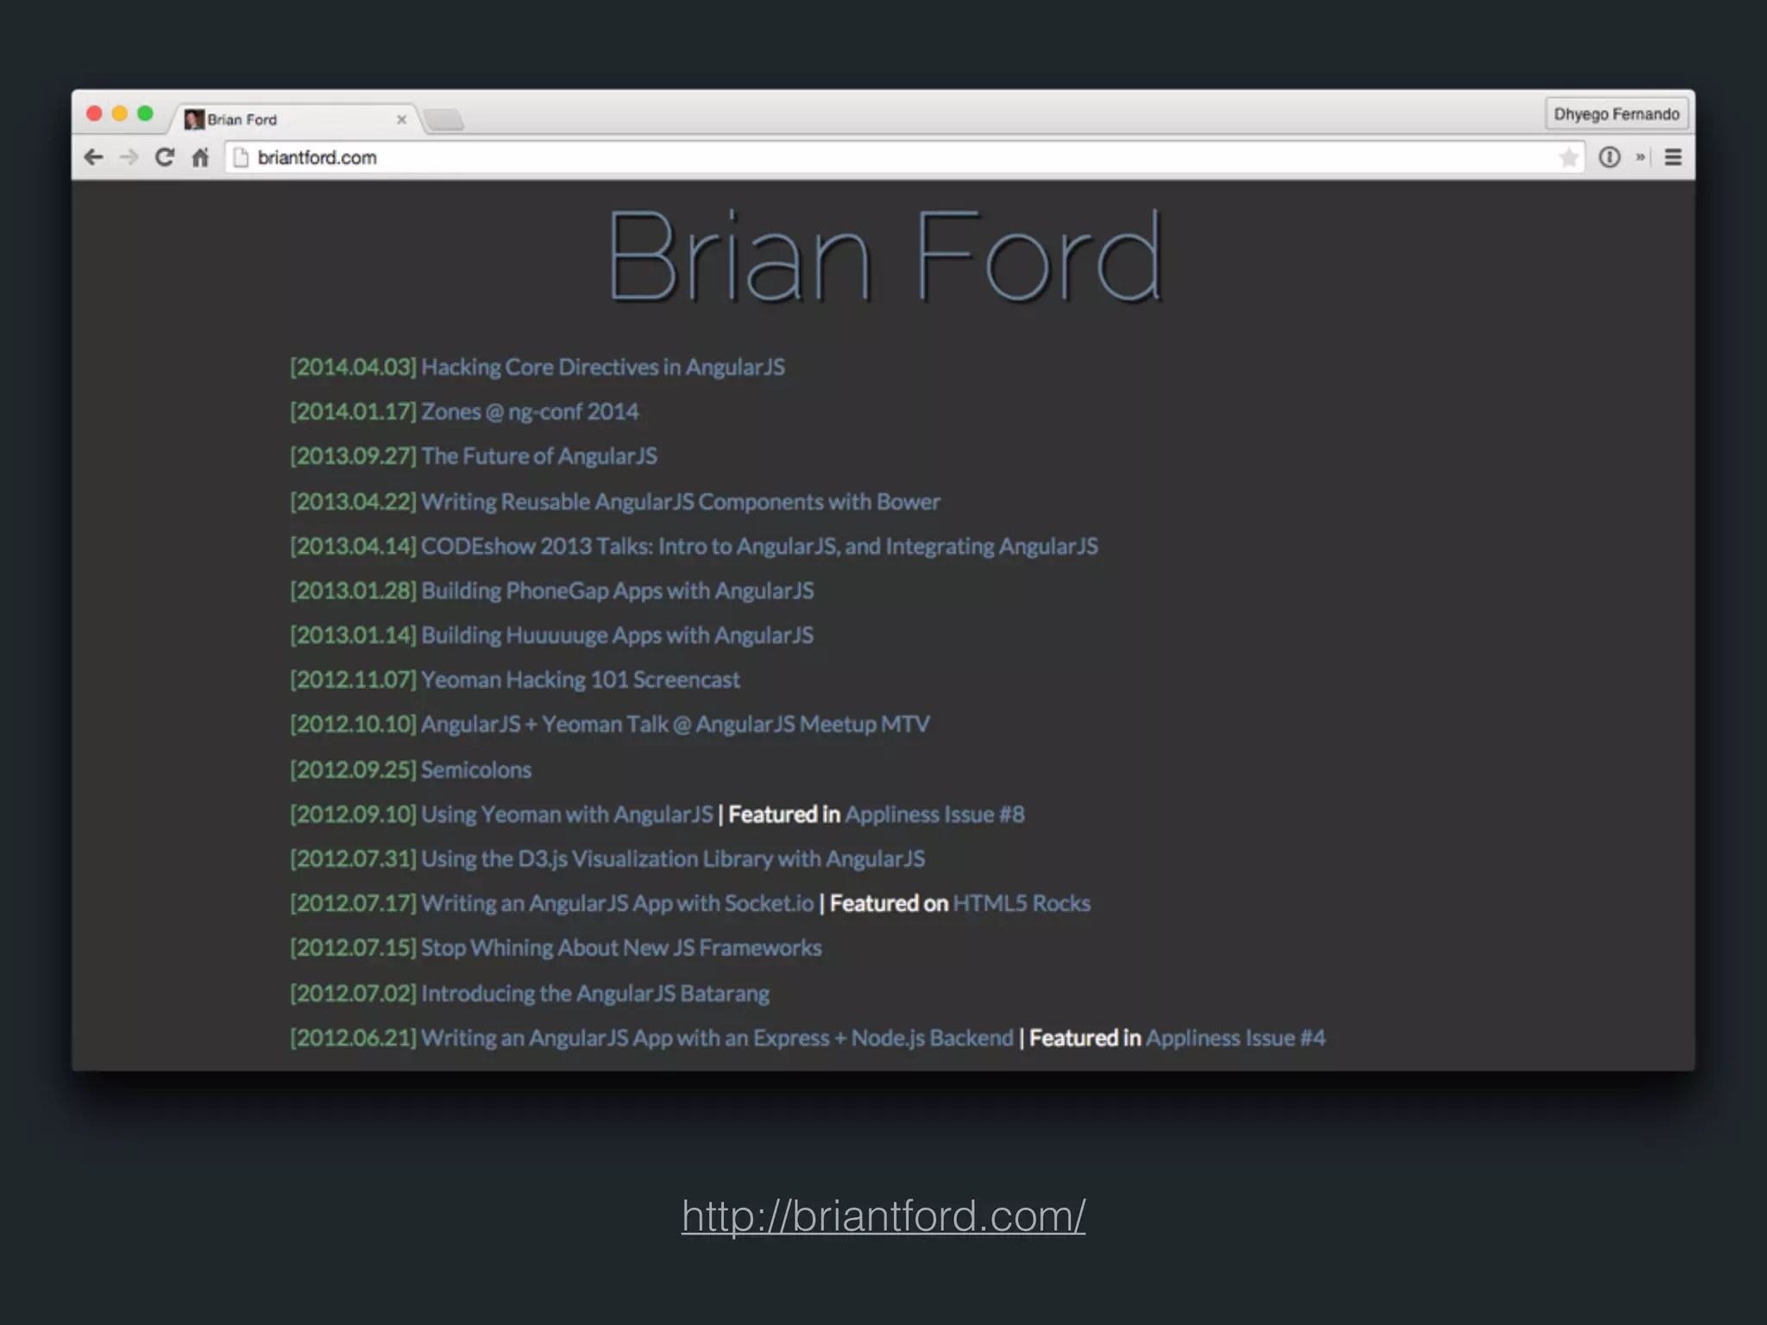Open Chrome hamburger menu

pyautogui.click(x=1673, y=157)
